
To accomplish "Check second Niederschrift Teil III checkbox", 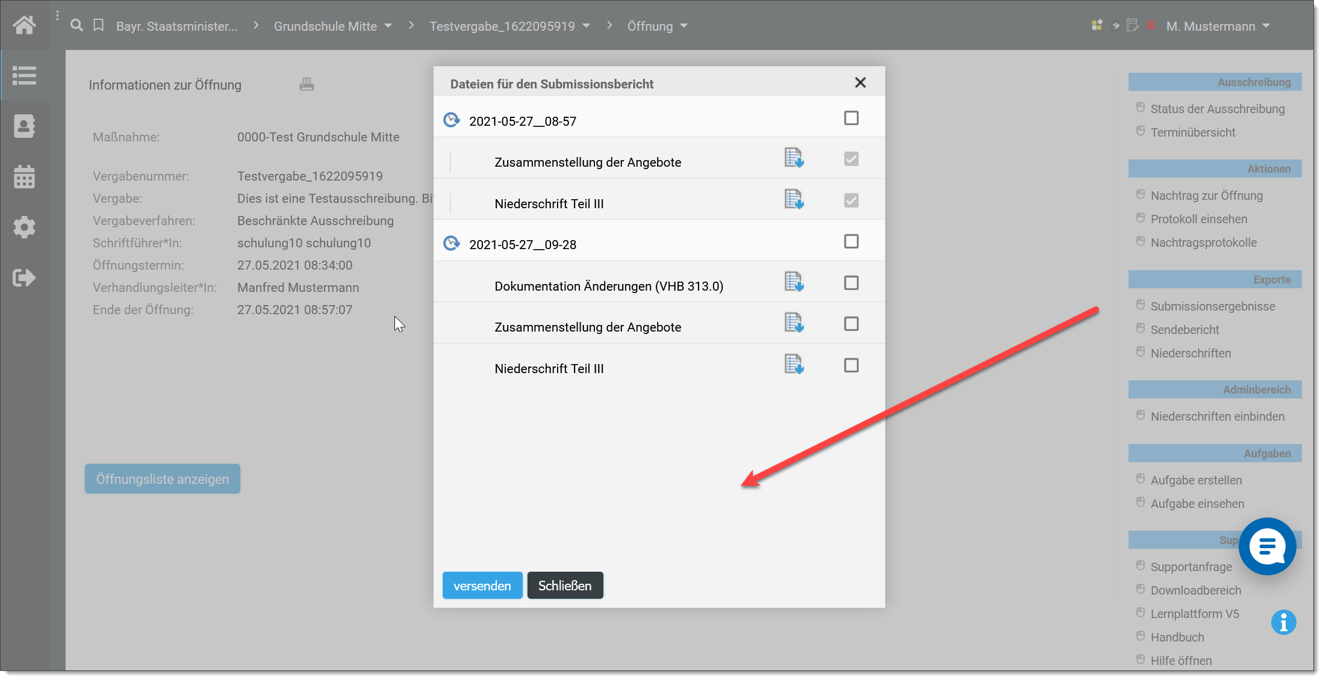I will [851, 365].
